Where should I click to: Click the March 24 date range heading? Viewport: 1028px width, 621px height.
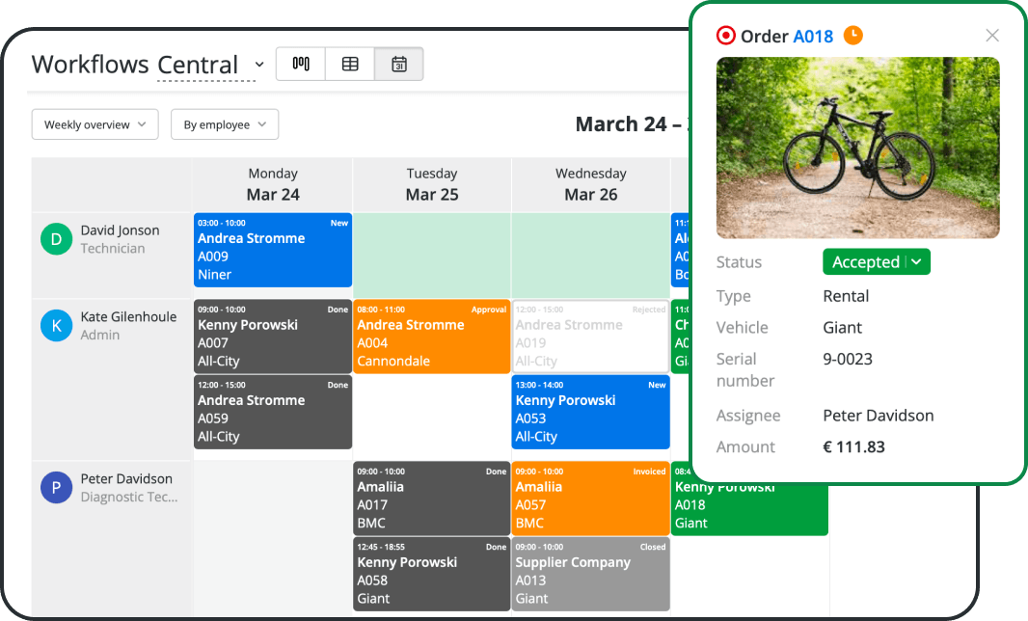[632, 124]
